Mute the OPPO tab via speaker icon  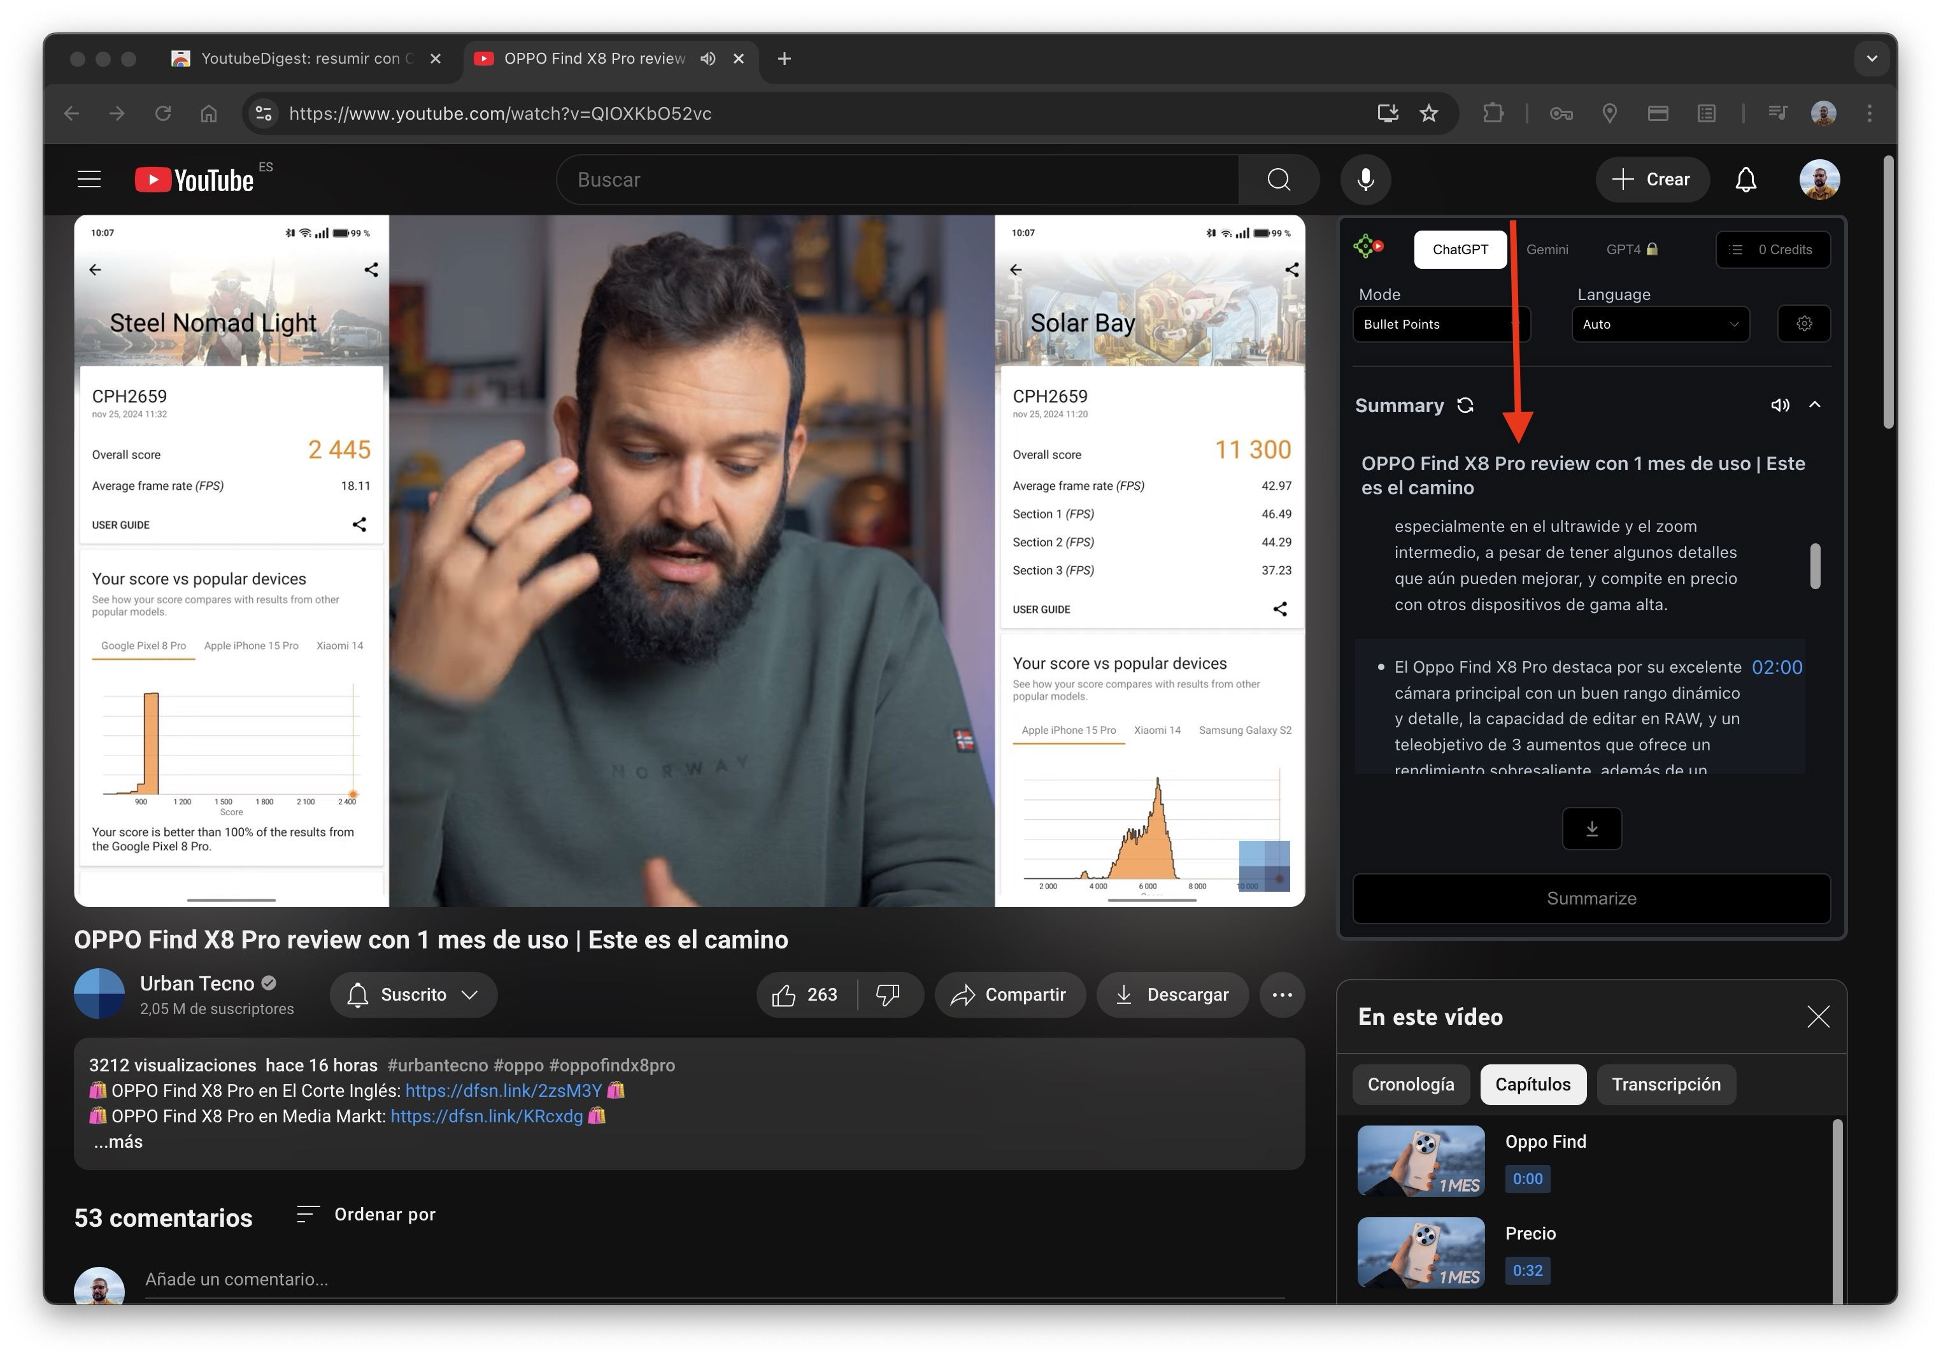(x=707, y=59)
